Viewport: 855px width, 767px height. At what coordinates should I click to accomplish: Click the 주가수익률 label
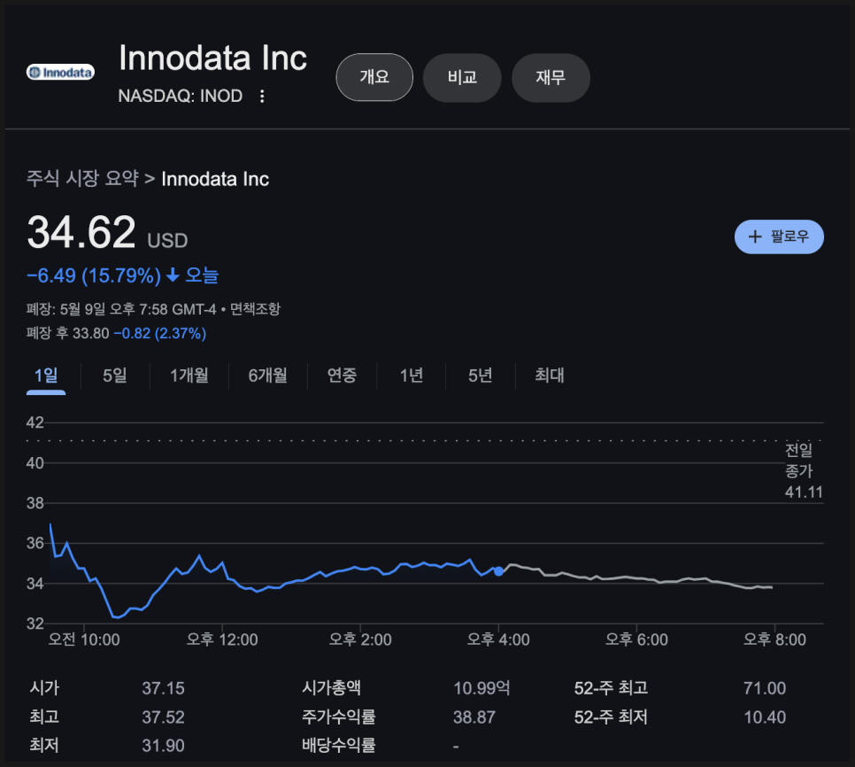tap(339, 717)
